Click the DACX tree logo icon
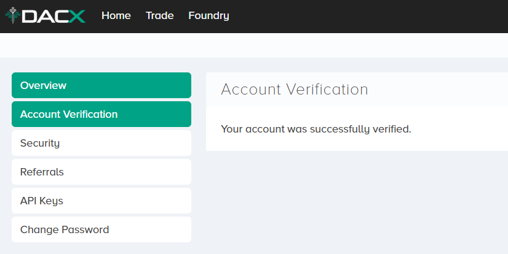508x254 pixels. point(13,15)
